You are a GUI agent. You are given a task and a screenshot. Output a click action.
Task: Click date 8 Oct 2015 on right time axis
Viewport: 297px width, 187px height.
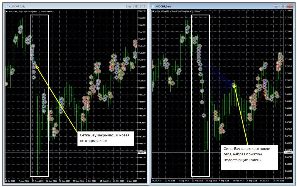[x=265, y=181]
